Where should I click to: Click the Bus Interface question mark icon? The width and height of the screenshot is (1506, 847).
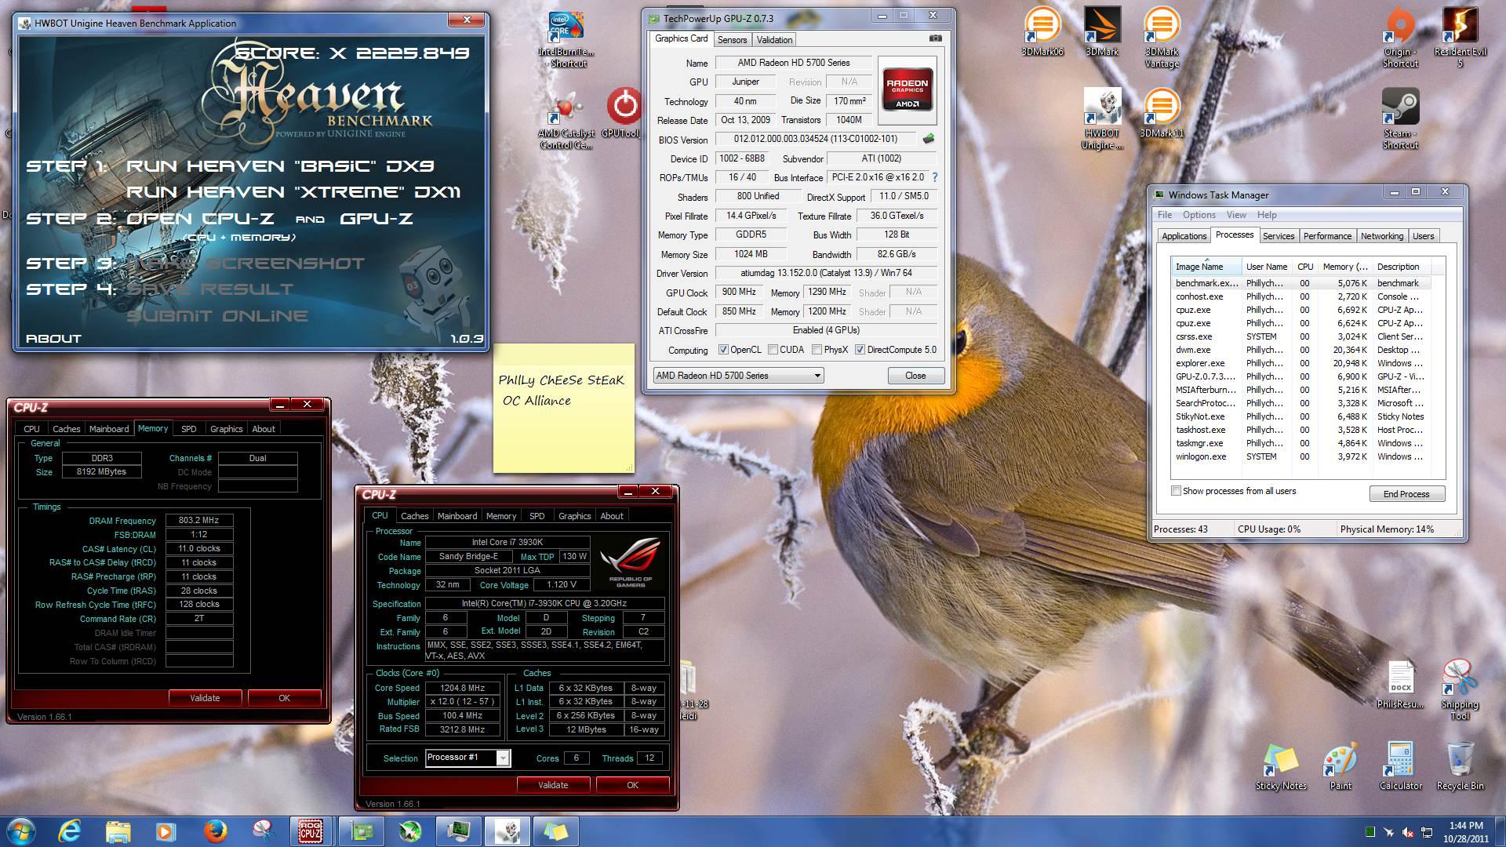tap(935, 177)
